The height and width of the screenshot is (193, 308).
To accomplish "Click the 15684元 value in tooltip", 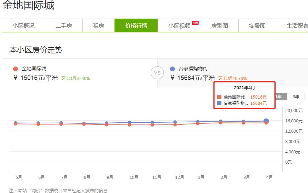I will (258, 103).
